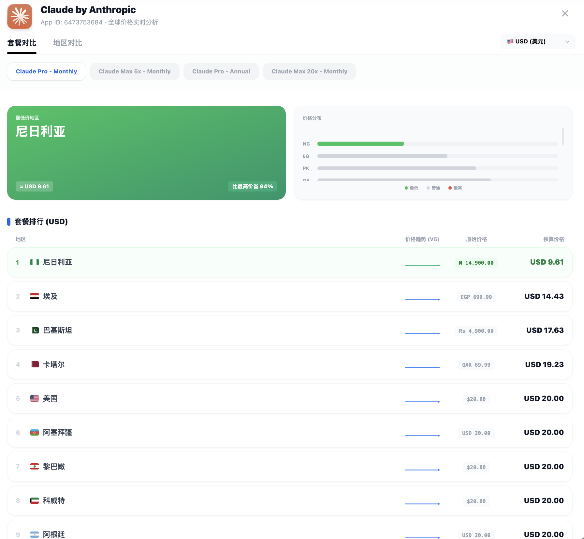Choose Claude Max 5x - Monthly plan
The image size is (584, 539).
(135, 71)
